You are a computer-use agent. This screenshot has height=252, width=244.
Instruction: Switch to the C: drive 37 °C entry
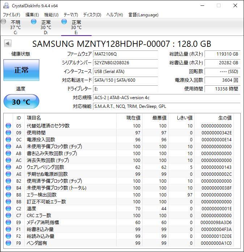(16, 27)
